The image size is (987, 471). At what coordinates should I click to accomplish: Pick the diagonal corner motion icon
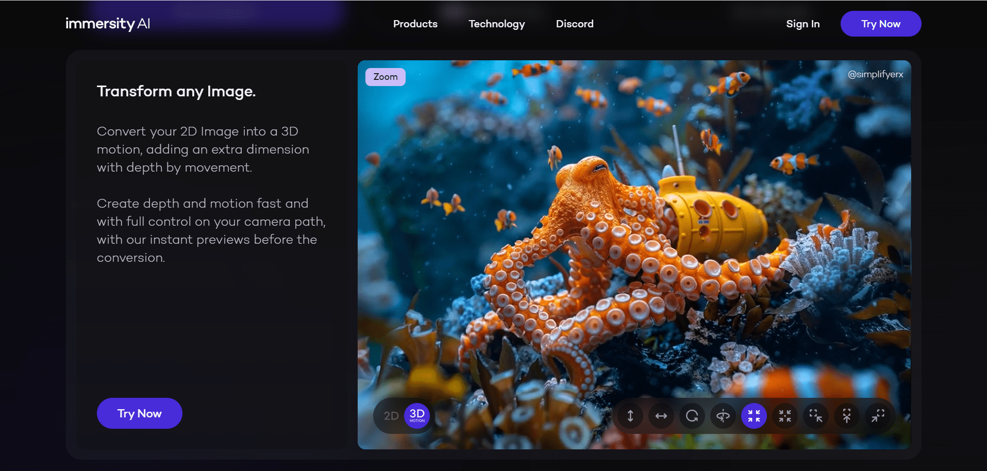click(815, 416)
